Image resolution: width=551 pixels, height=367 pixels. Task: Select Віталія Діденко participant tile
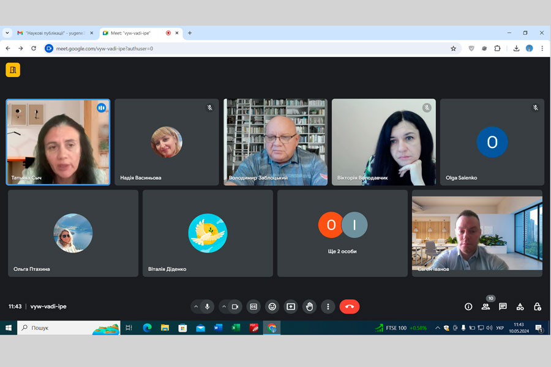coord(208,233)
